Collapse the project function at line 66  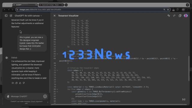coord(57,54)
